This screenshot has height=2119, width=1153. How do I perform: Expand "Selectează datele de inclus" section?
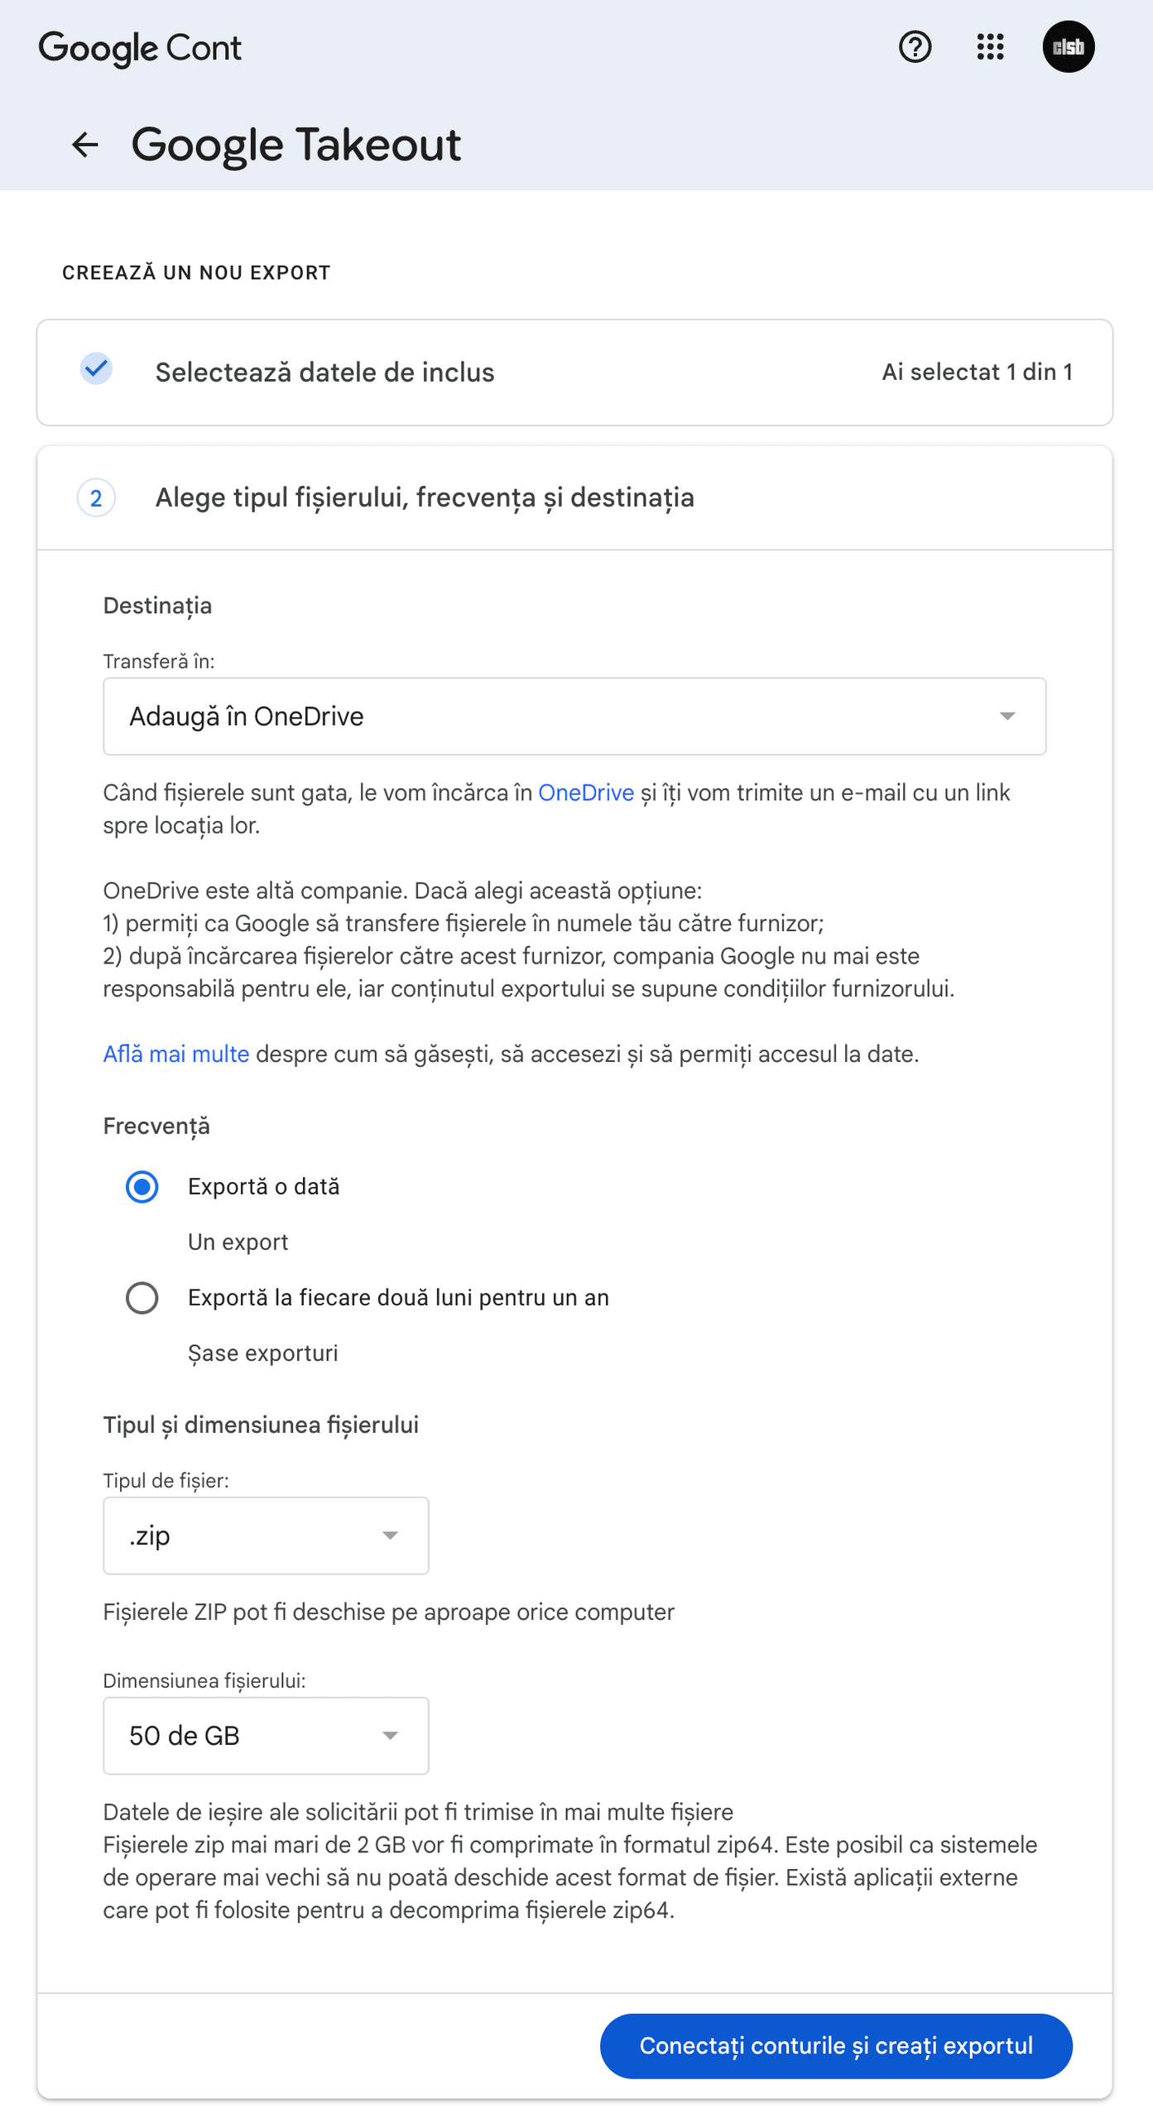point(324,372)
